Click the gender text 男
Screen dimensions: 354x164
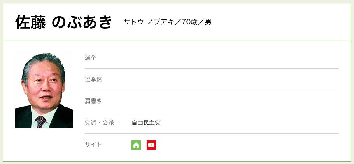point(208,22)
